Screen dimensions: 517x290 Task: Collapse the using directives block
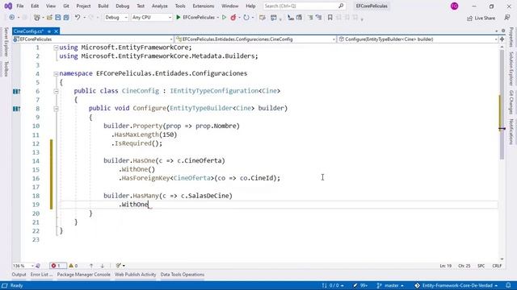point(56,48)
